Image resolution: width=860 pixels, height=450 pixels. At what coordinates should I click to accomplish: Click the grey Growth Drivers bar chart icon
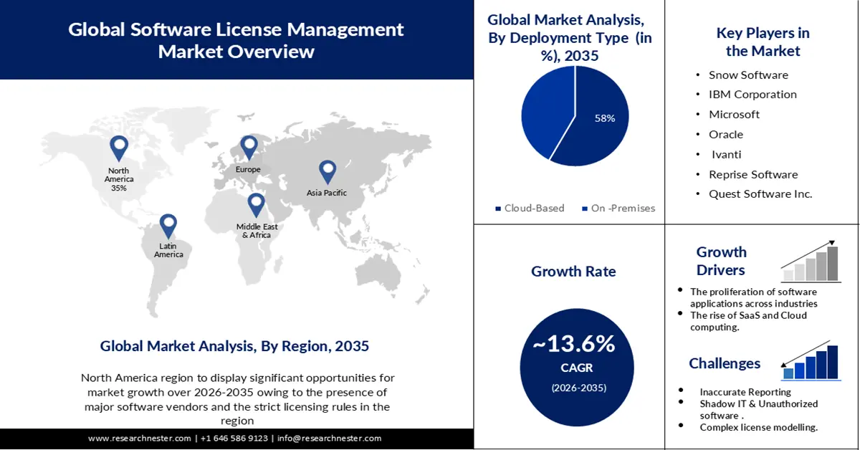click(x=811, y=260)
